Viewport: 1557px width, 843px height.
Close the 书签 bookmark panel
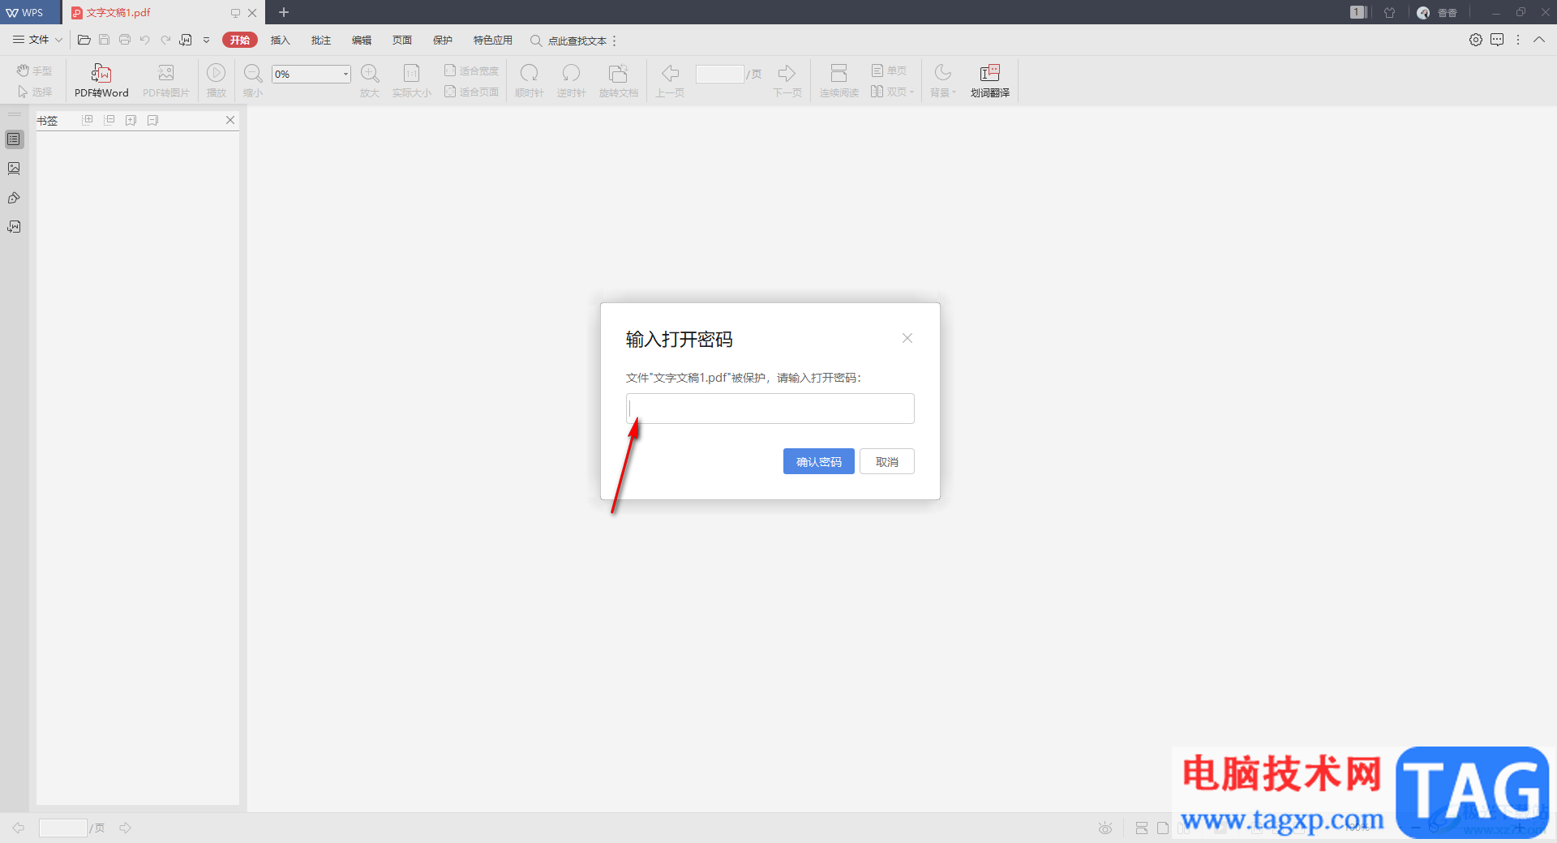(230, 120)
